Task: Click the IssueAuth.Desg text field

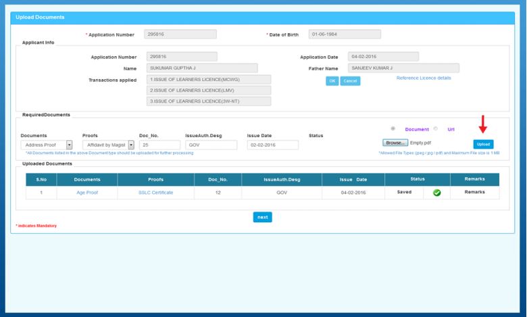Action: pos(211,145)
